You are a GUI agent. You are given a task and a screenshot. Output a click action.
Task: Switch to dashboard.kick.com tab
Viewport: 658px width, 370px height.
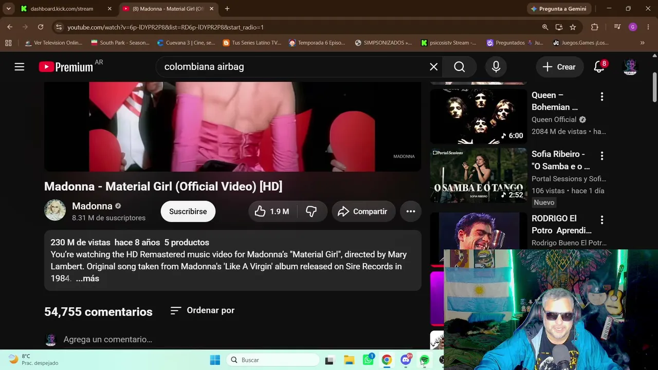point(62,9)
